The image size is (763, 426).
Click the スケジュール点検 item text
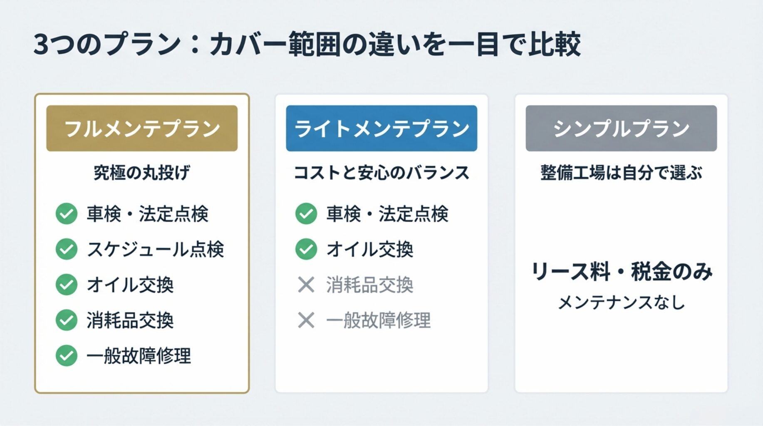coord(155,249)
